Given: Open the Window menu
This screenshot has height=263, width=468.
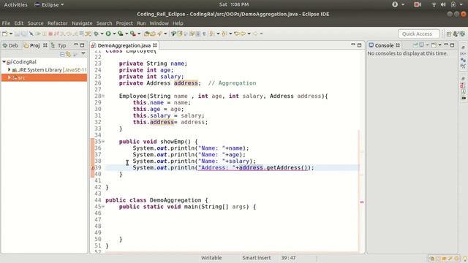Looking at the screenshot, I should pyautogui.click(x=159, y=23).
